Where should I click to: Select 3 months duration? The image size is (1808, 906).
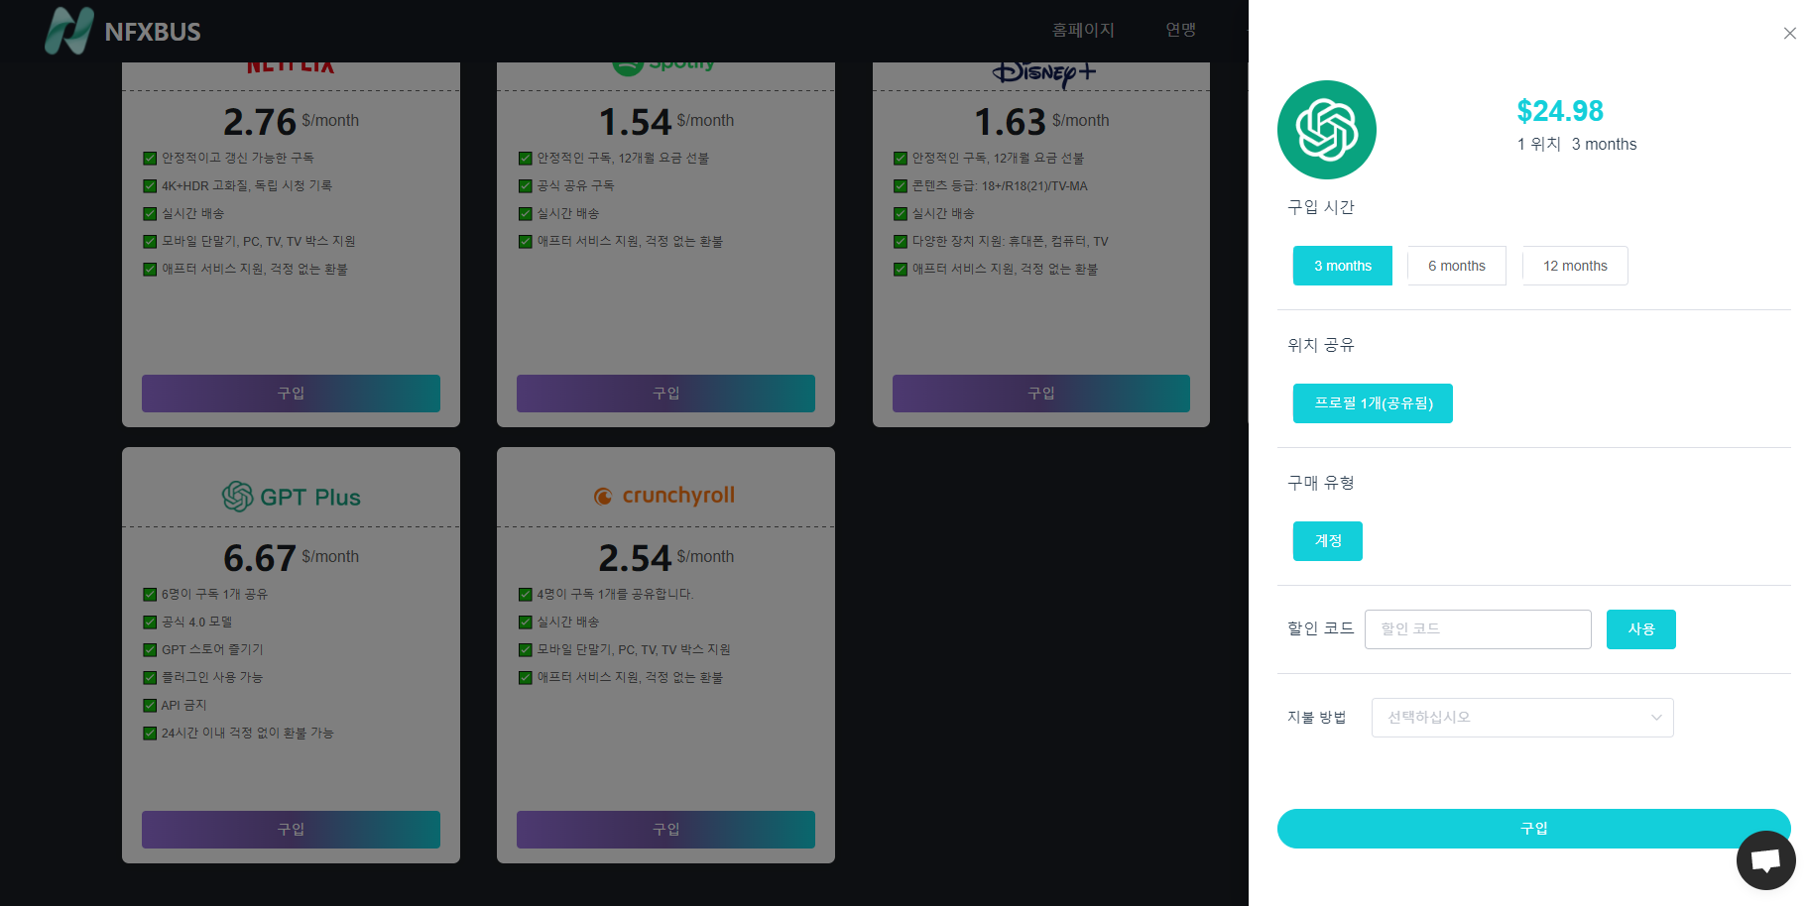[1342, 266]
